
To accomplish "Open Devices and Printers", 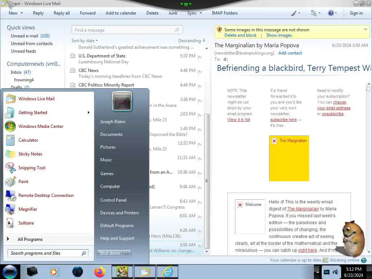I will pos(119,213).
